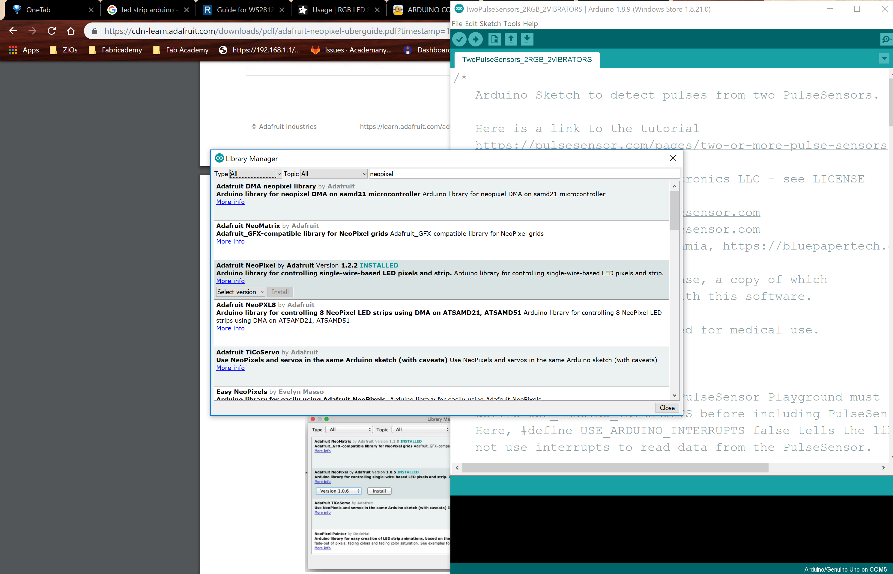Image resolution: width=893 pixels, height=574 pixels.
Task: Select TwoPulseSensors_2RGB_2VIBRATORS sketch tab
Action: tap(527, 60)
